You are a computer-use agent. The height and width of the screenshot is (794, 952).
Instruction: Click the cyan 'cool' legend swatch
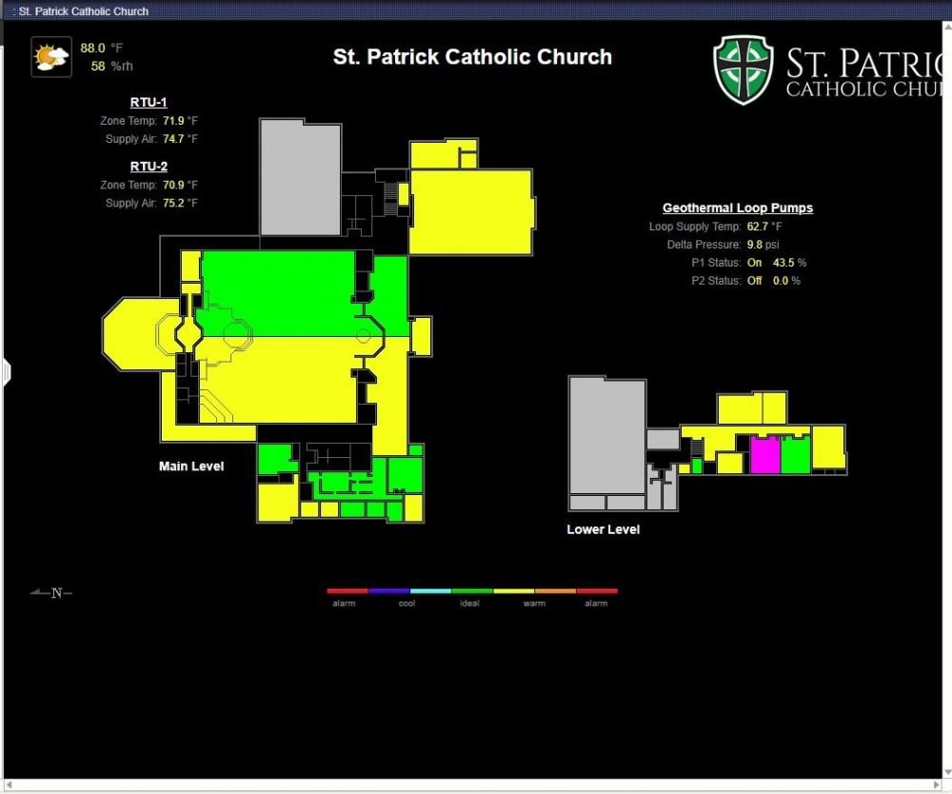[x=430, y=591]
